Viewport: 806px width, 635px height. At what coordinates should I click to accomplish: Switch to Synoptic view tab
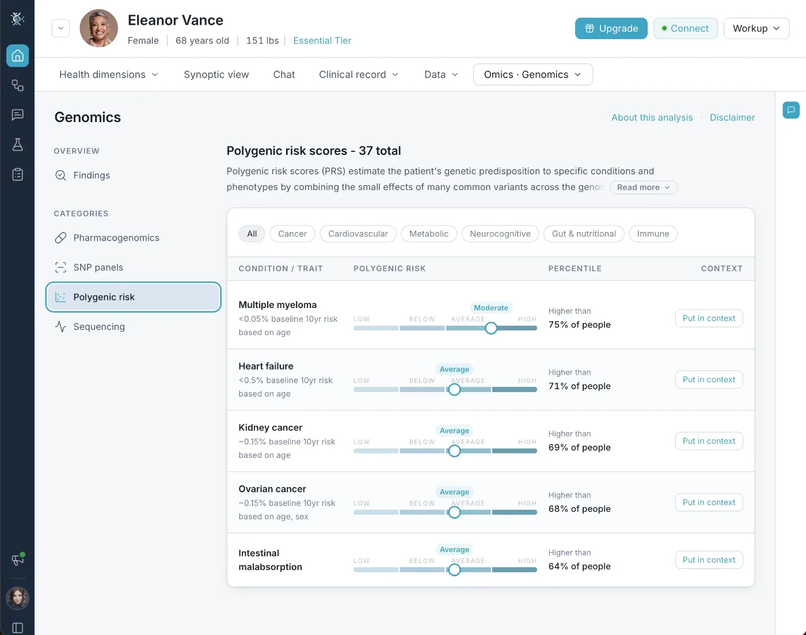pyautogui.click(x=216, y=74)
